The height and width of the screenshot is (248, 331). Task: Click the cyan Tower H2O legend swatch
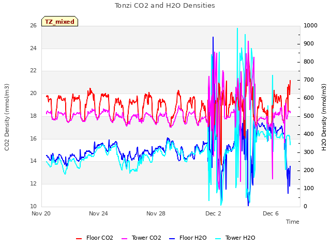(218, 239)
